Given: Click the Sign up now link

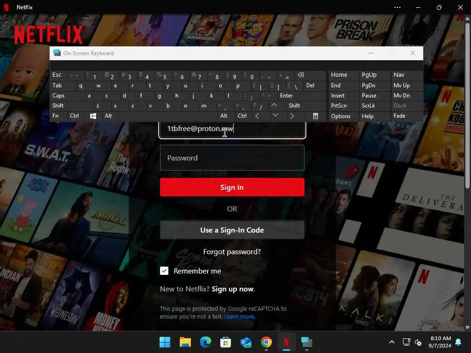Looking at the screenshot, I should [233, 289].
